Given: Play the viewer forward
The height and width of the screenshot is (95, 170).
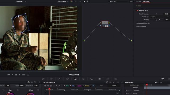Looking at the screenshot, I should click(x=20, y=75).
